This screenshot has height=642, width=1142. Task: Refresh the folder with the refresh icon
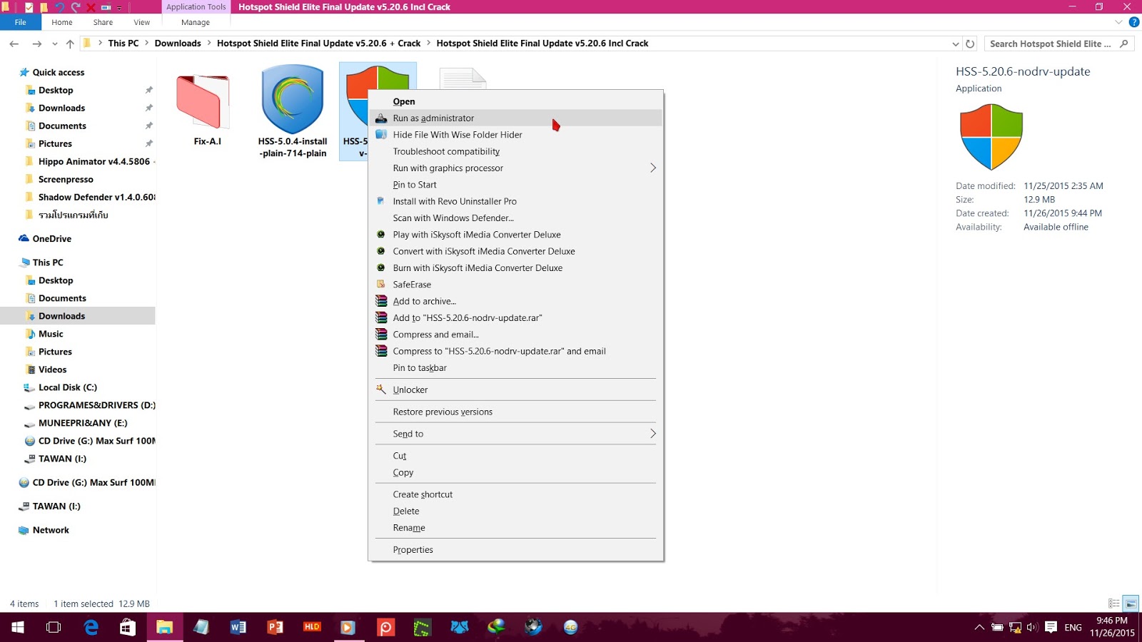coord(970,44)
